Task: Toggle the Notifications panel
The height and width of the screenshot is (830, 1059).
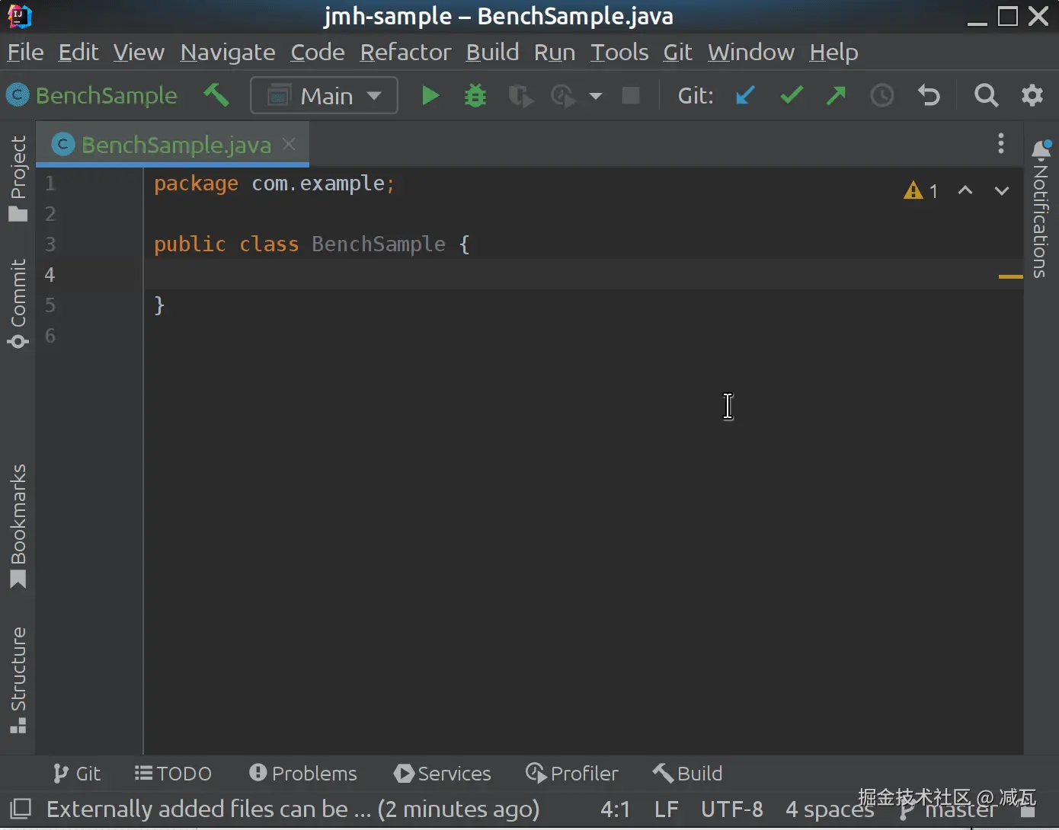Action: (x=1041, y=209)
